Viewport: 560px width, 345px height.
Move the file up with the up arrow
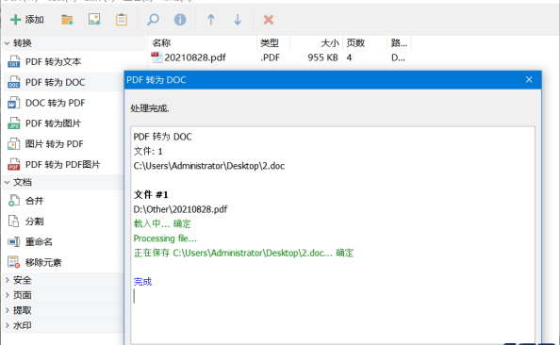[x=211, y=20]
